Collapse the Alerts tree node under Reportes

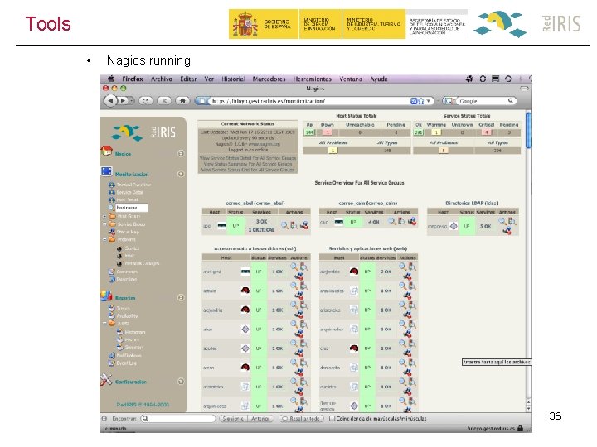(104, 323)
